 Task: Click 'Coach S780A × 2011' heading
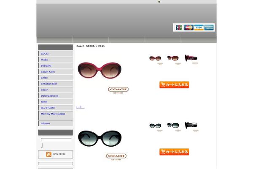[91, 46]
